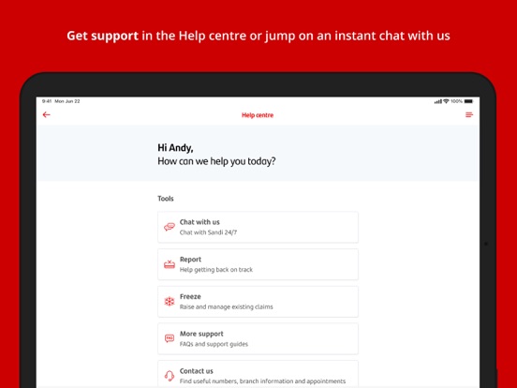The width and height of the screenshot is (517, 388).
Task: Click 'How can we help you today?' text
Action: click(216, 161)
